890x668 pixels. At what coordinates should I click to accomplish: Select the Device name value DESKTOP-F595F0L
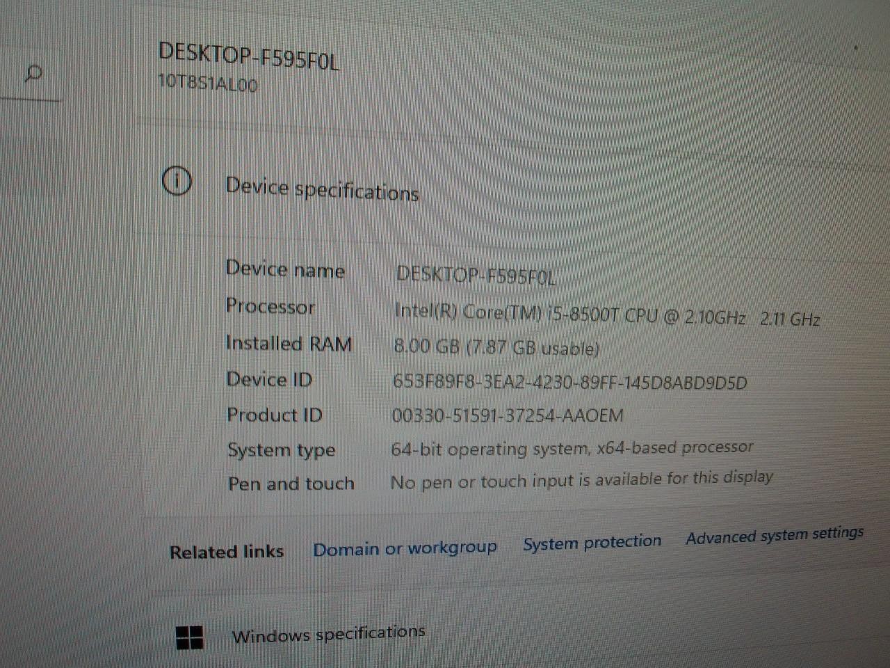(476, 275)
